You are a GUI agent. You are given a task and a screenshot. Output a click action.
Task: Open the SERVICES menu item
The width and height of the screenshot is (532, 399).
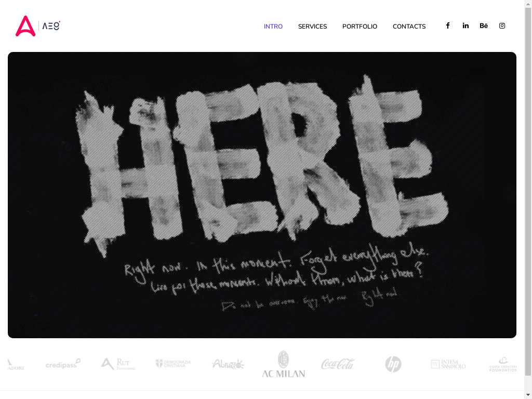coord(312,26)
